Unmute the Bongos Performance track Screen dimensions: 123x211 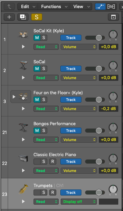click(x=37, y=131)
